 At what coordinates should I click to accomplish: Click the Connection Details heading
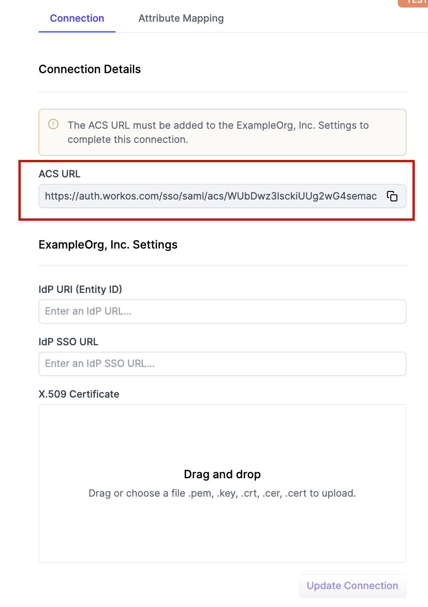[90, 69]
